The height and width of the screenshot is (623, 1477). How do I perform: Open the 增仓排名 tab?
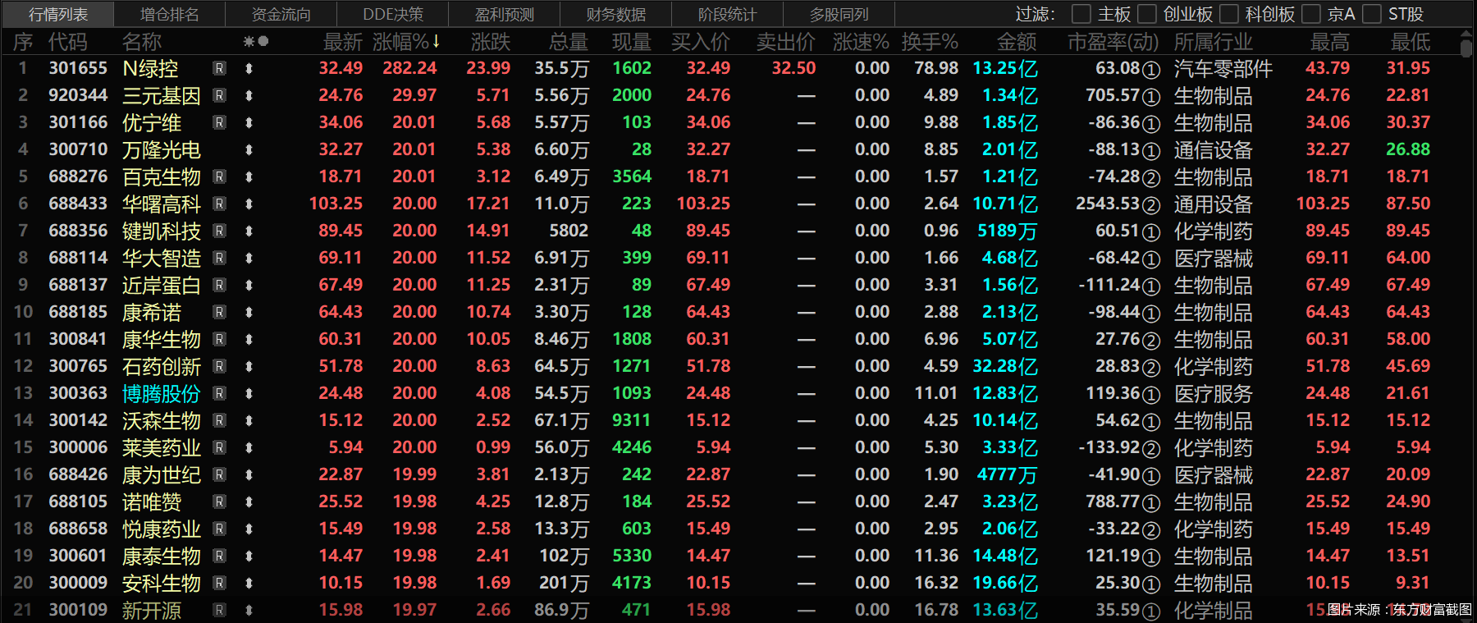(170, 14)
